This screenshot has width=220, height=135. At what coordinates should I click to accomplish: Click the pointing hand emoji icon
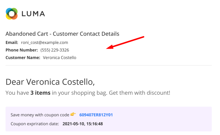point(73,114)
